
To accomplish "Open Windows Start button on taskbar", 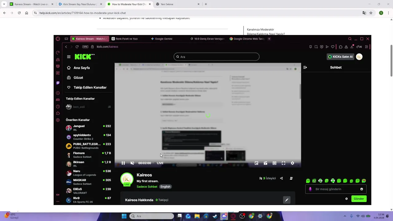I will [x=124, y=216].
